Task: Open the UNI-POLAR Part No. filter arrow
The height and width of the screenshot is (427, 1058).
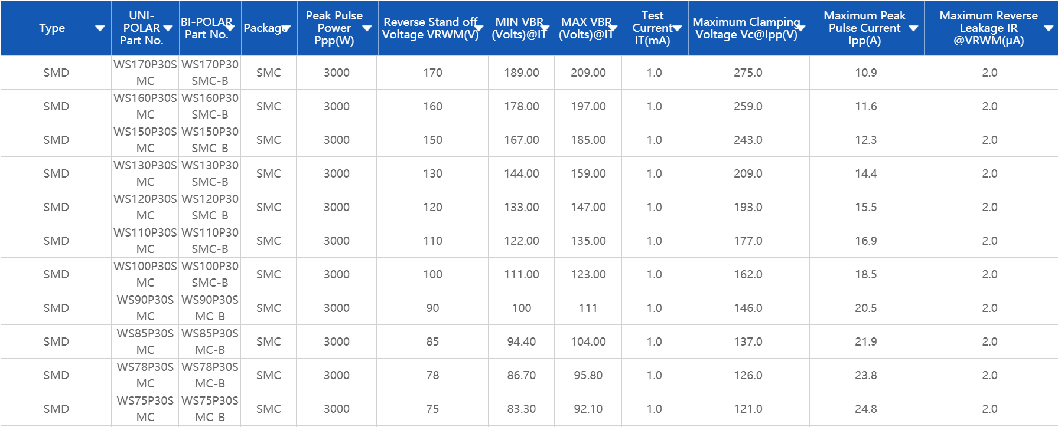Action: coord(168,28)
